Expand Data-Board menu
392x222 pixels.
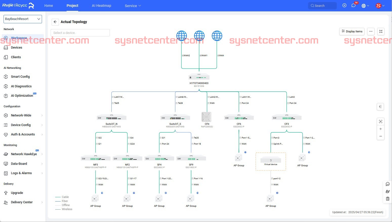[23, 164]
